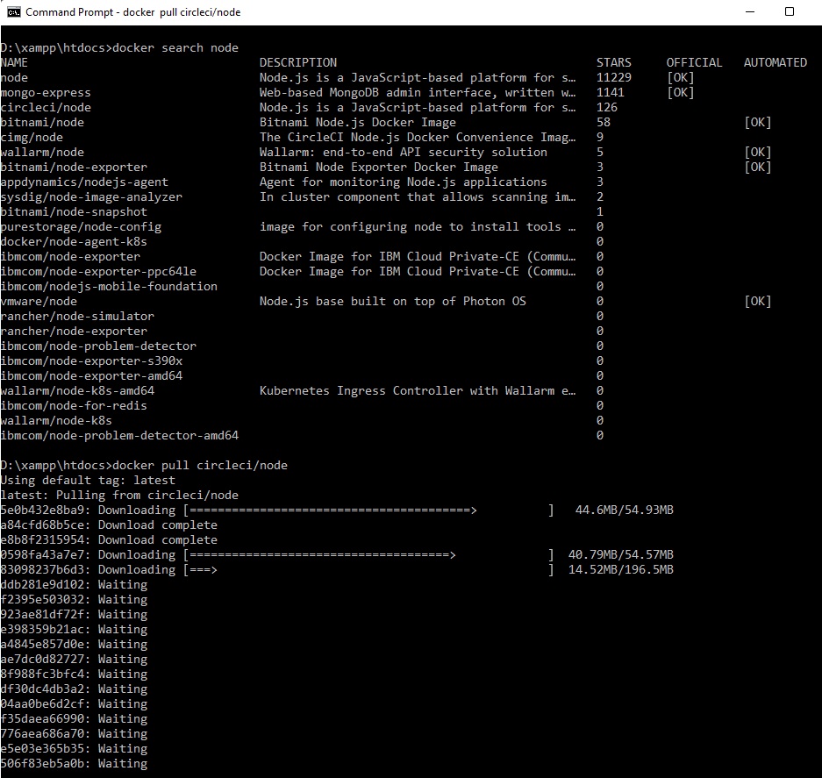822x778 pixels.
Task: Click the automated [OK] marker for bitnami/node
Action: [x=757, y=122]
